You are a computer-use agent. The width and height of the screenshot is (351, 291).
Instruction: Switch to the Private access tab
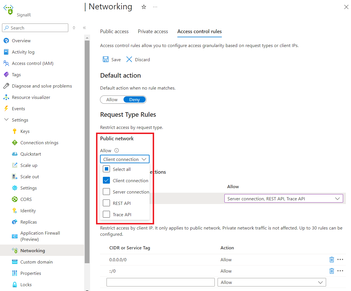point(153,31)
